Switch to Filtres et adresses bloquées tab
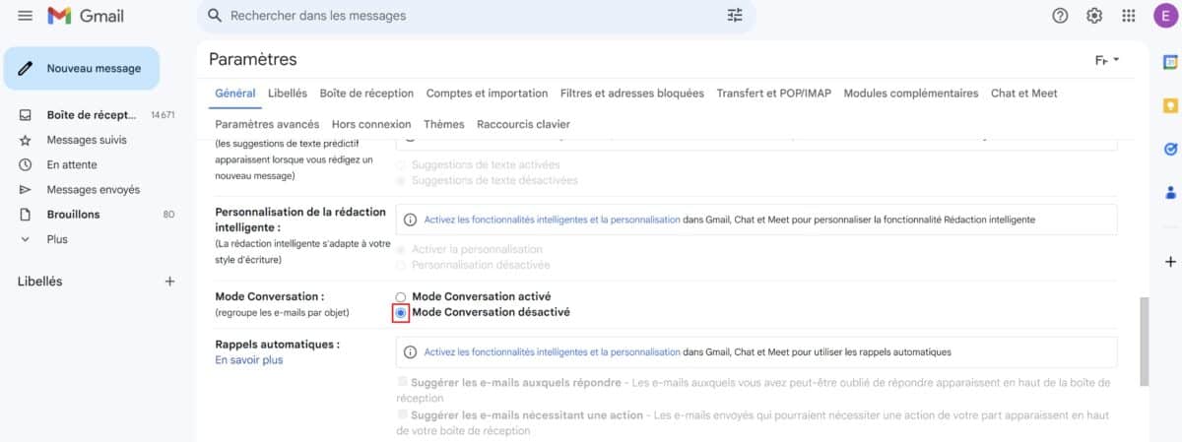Viewport: 1182px width, 442px height. tap(632, 94)
